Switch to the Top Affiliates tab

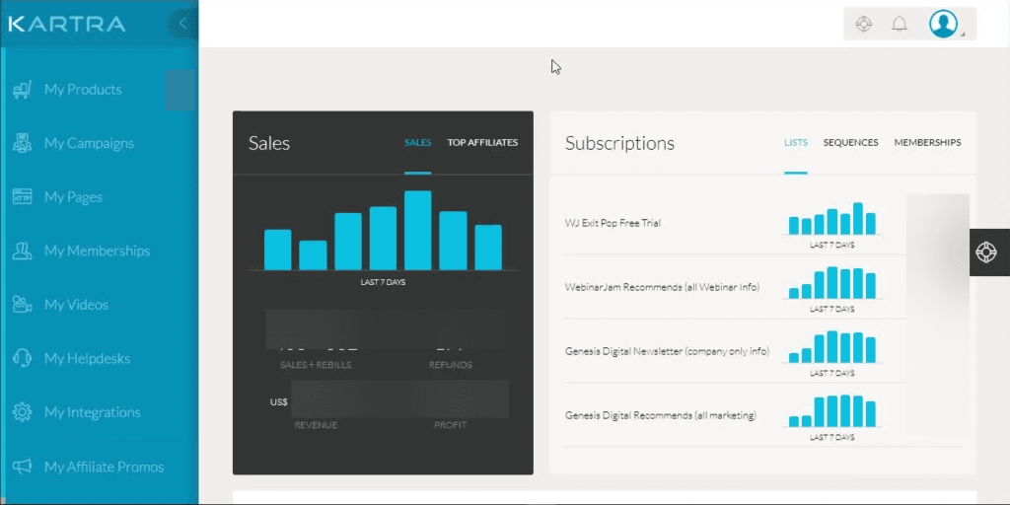point(482,142)
